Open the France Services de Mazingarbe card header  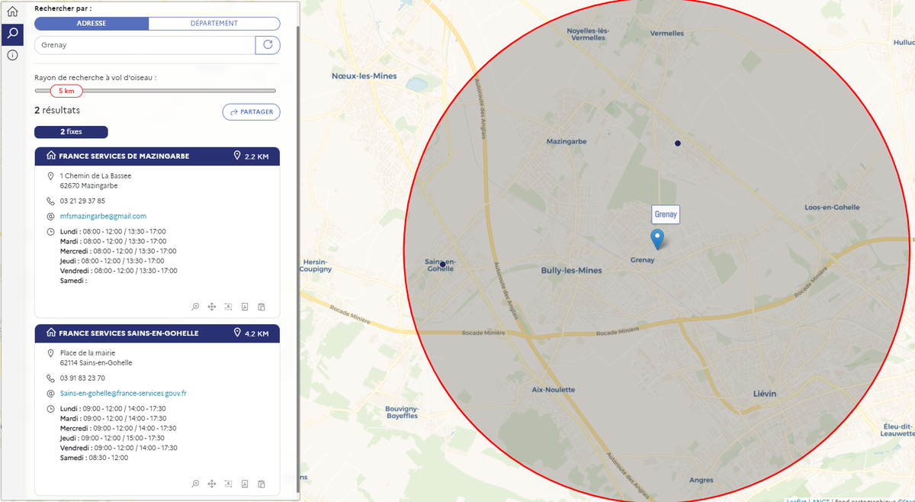[x=157, y=156]
